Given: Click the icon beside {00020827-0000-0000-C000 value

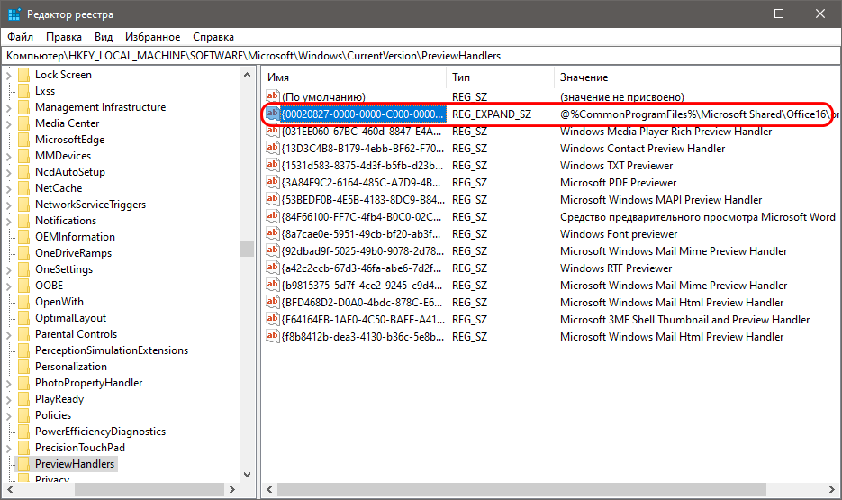Looking at the screenshot, I should [x=273, y=114].
